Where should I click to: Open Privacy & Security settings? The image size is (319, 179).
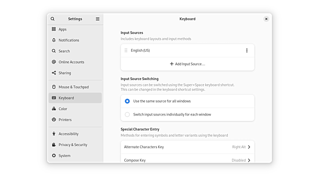[73, 145]
